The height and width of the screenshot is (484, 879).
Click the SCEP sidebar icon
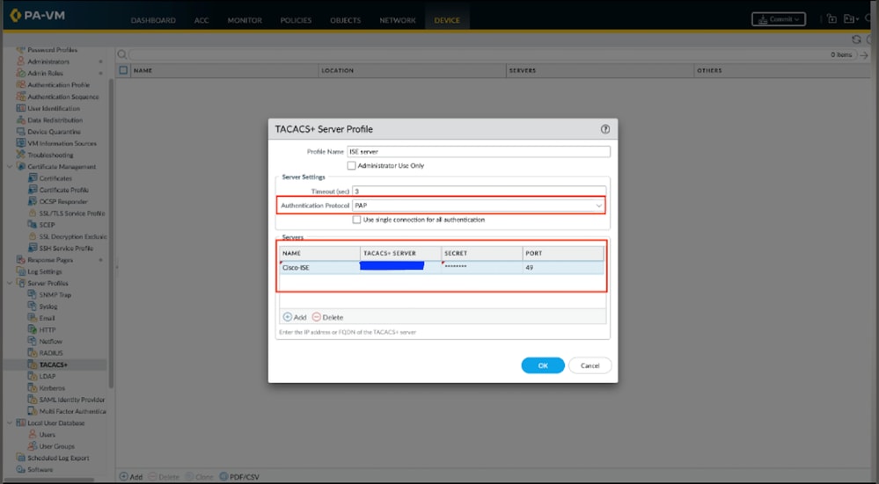pos(33,225)
